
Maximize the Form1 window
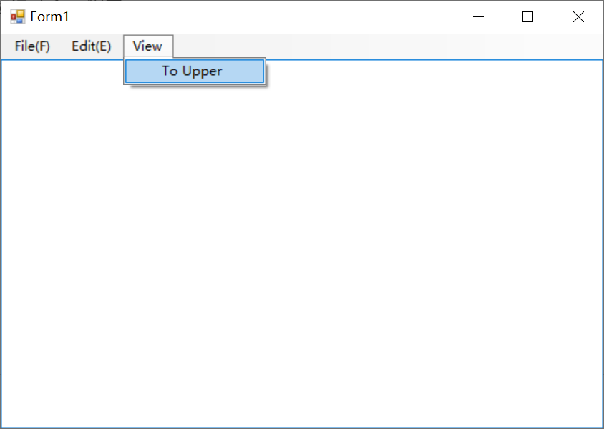tap(527, 16)
